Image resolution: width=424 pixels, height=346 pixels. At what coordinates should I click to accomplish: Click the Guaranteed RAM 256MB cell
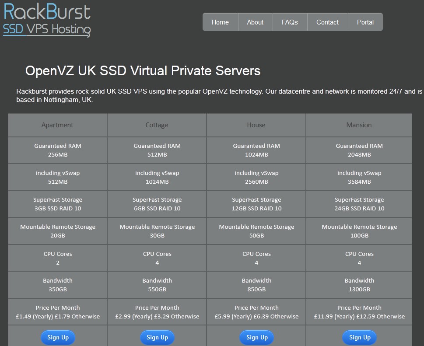tap(58, 150)
